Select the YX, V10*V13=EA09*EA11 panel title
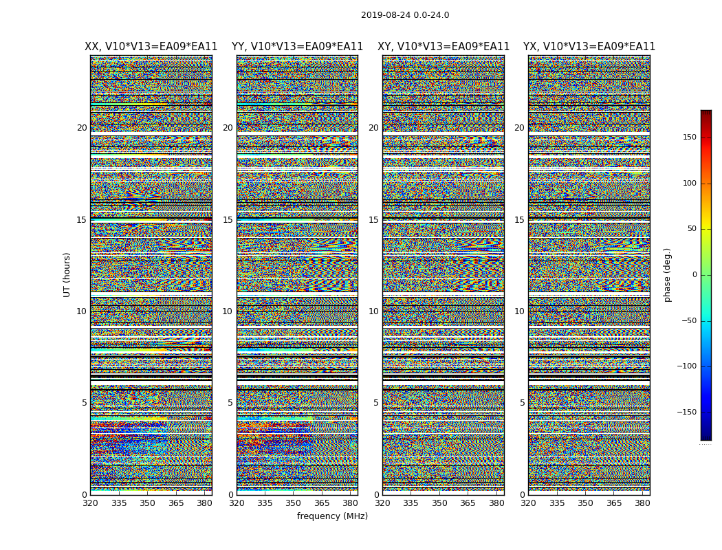 (589, 47)
